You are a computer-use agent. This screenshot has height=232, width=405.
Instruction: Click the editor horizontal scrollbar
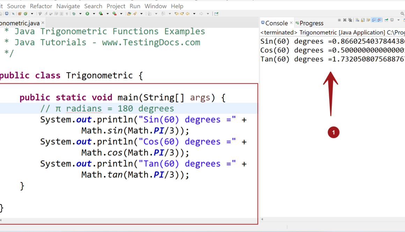click(129, 220)
